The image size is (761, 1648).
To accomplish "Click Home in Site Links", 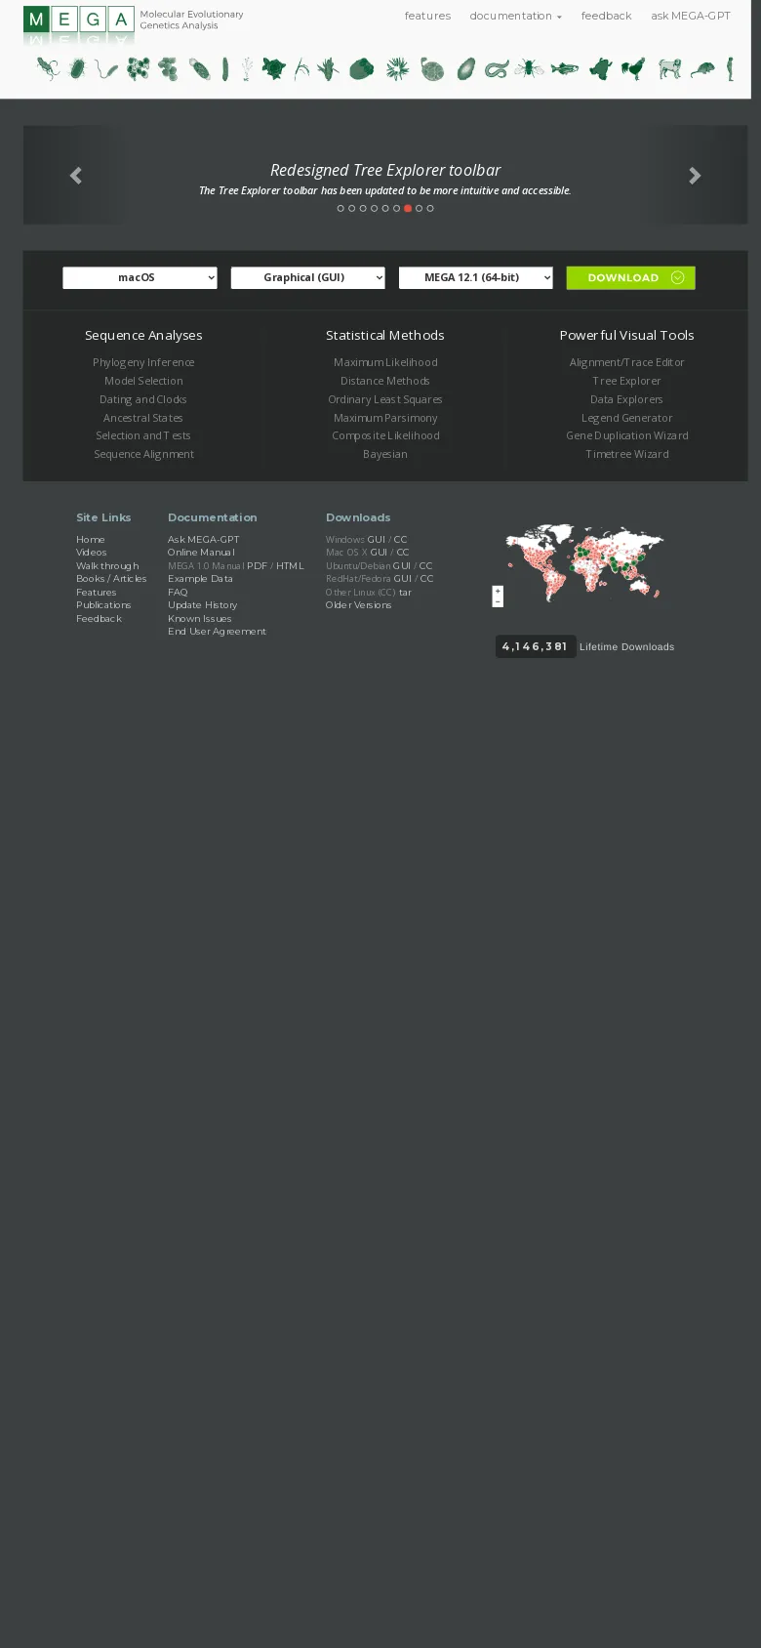I will click(x=91, y=539).
